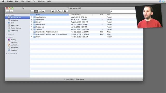Click the search field
The image size is (166, 93).
point(123,11)
